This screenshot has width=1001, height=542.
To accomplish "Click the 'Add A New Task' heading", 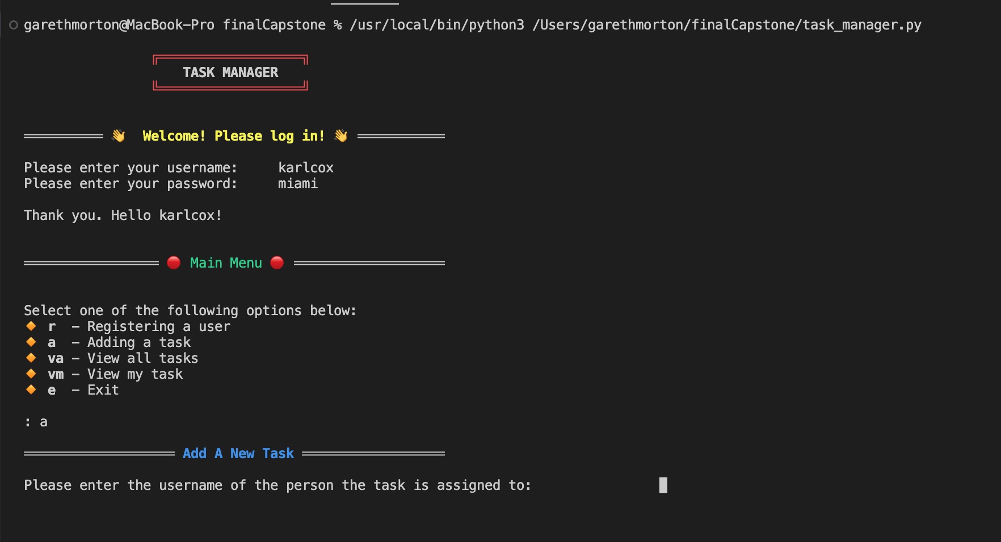I will tap(238, 453).
